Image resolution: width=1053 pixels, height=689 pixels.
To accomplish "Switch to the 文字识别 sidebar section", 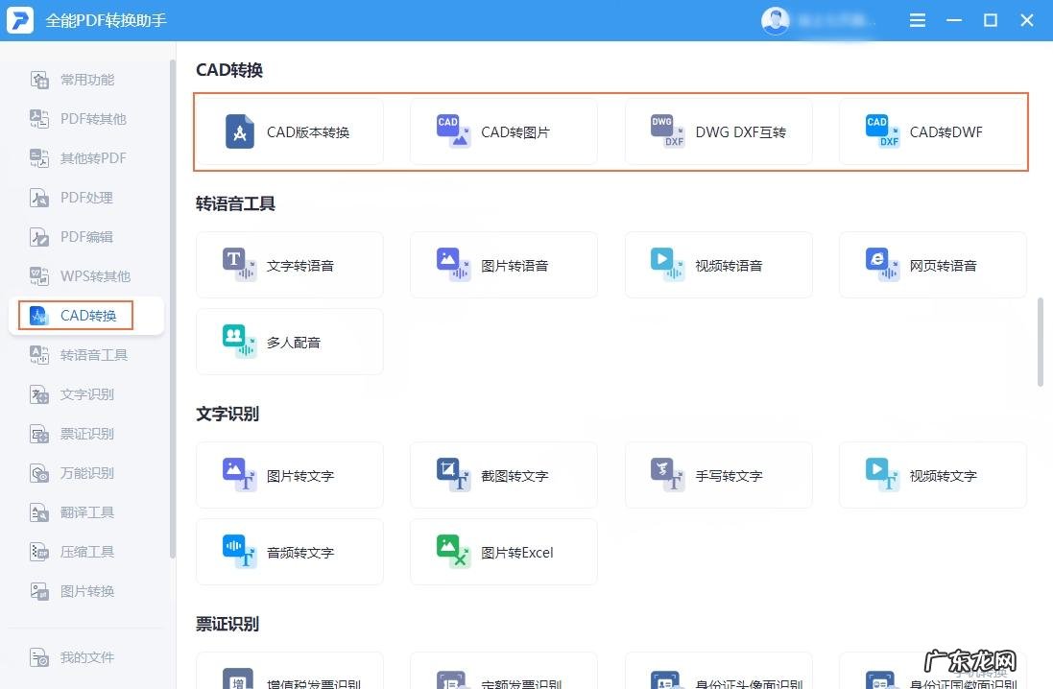I will (x=86, y=393).
